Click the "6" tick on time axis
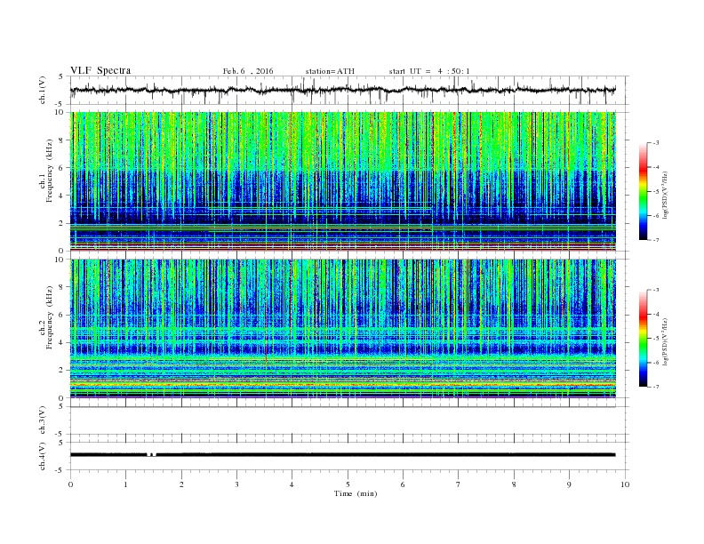This screenshot has width=704, height=544. click(x=403, y=484)
